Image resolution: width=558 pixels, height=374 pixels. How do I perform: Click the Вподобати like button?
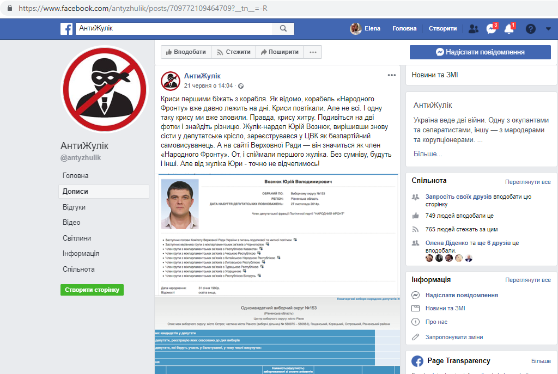point(186,52)
